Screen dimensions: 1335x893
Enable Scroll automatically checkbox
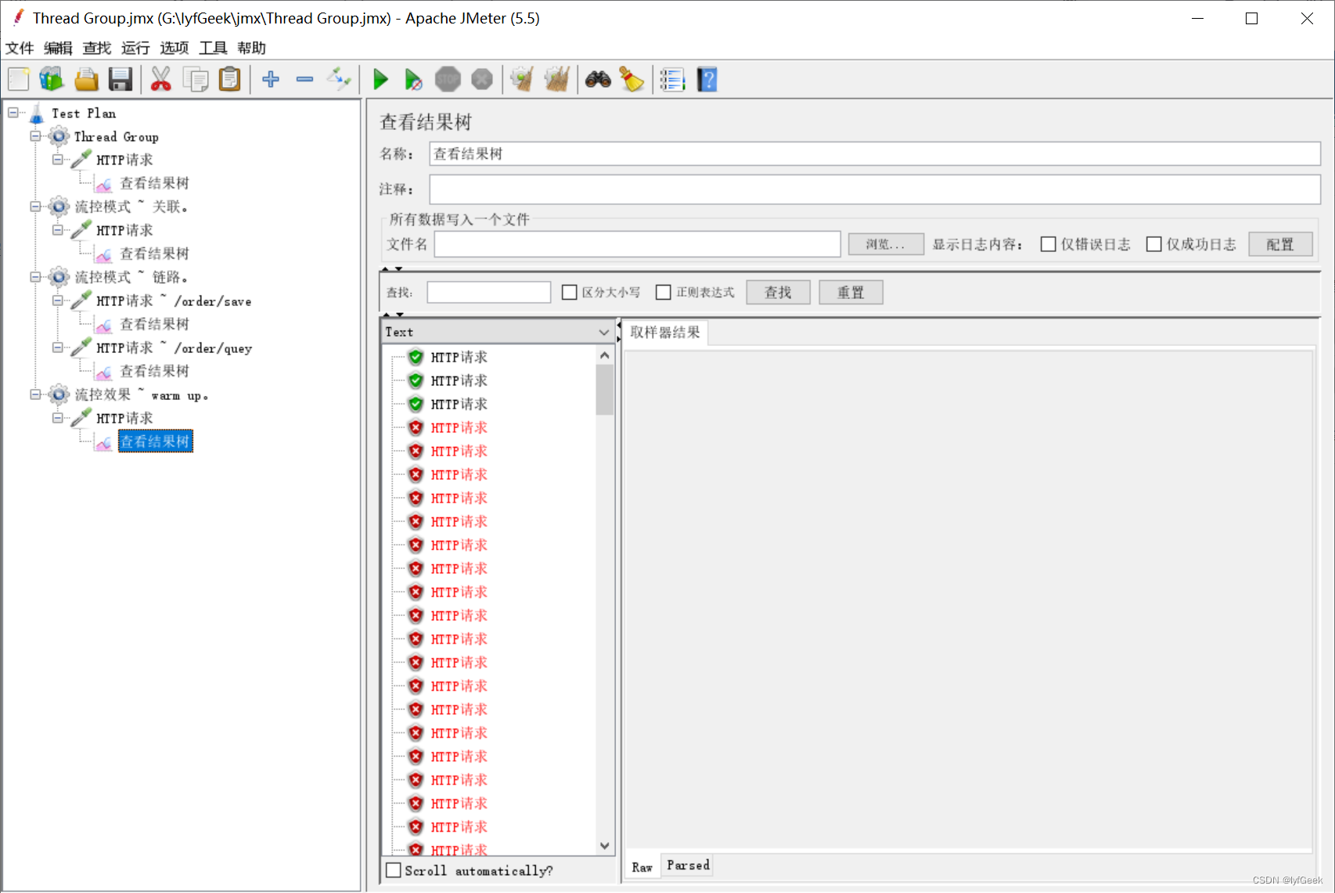(x=394, y=870)
